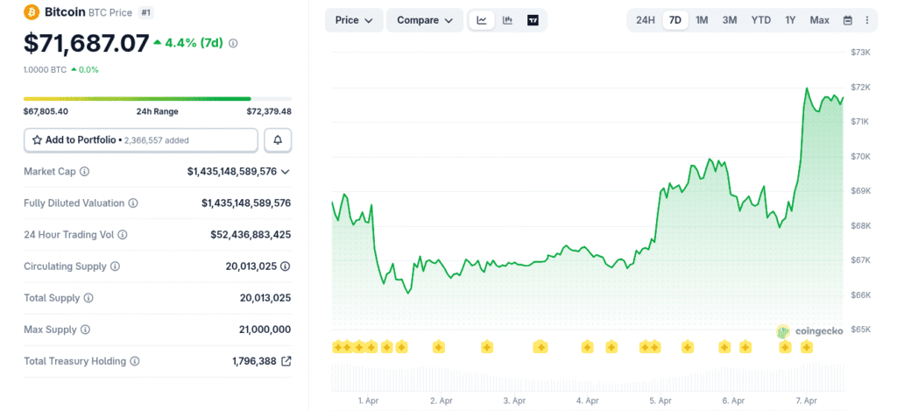Click the price alert bell icon

point(278,140)
